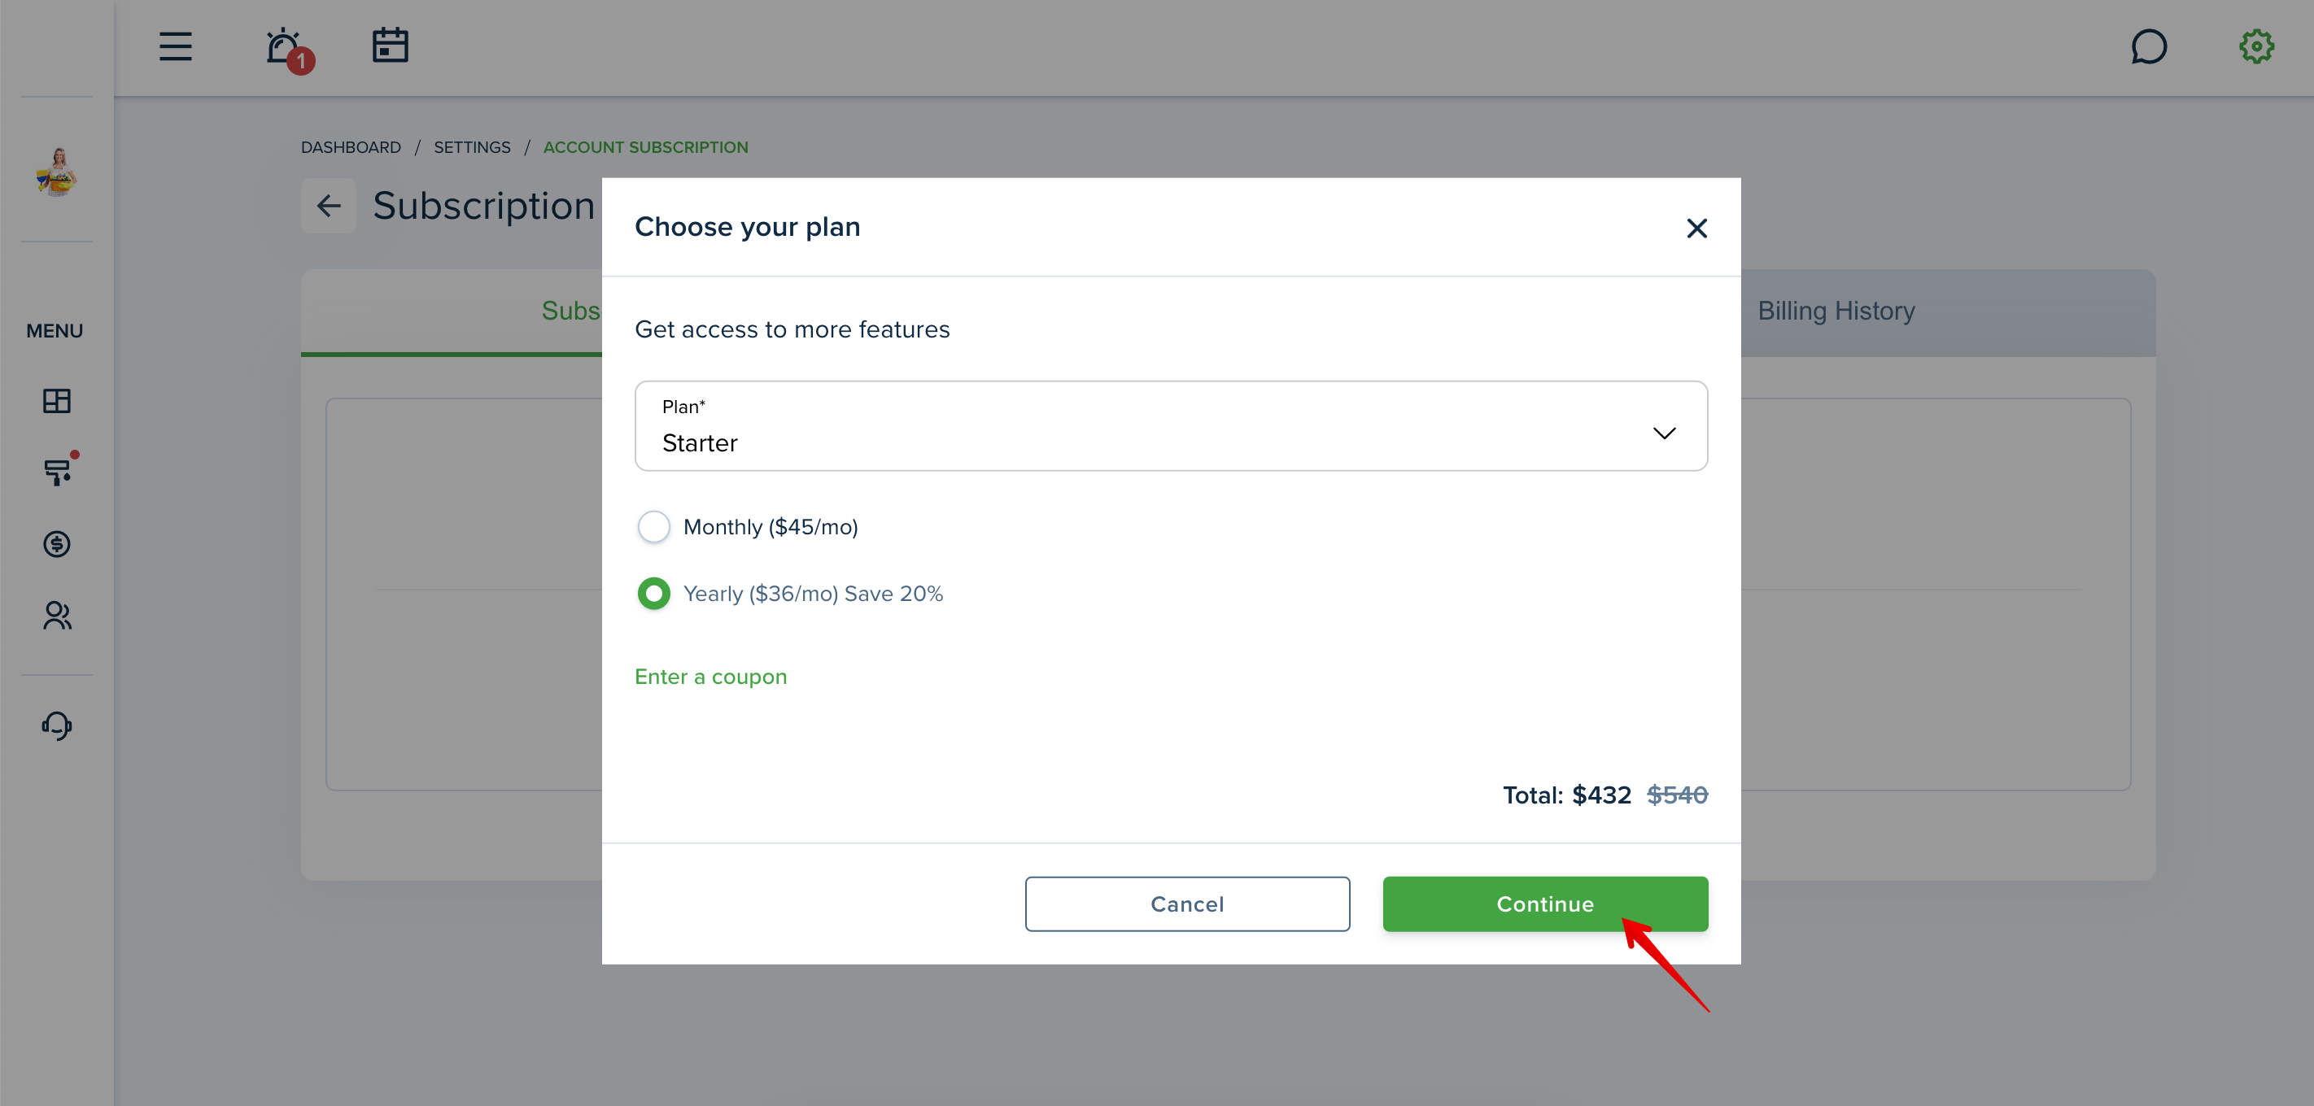Click the Enter a coupon link

pyautogui.click(x=709, y=677)
